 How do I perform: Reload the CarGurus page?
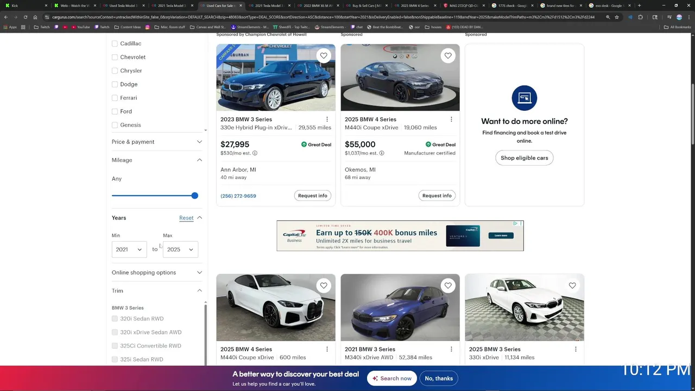27,17
